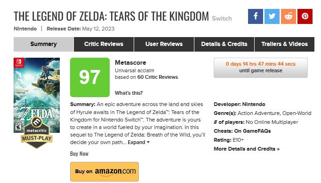Screen dimensions: 321x183
Task: Click the green 97 Metascore box
Action: (90, 77)
